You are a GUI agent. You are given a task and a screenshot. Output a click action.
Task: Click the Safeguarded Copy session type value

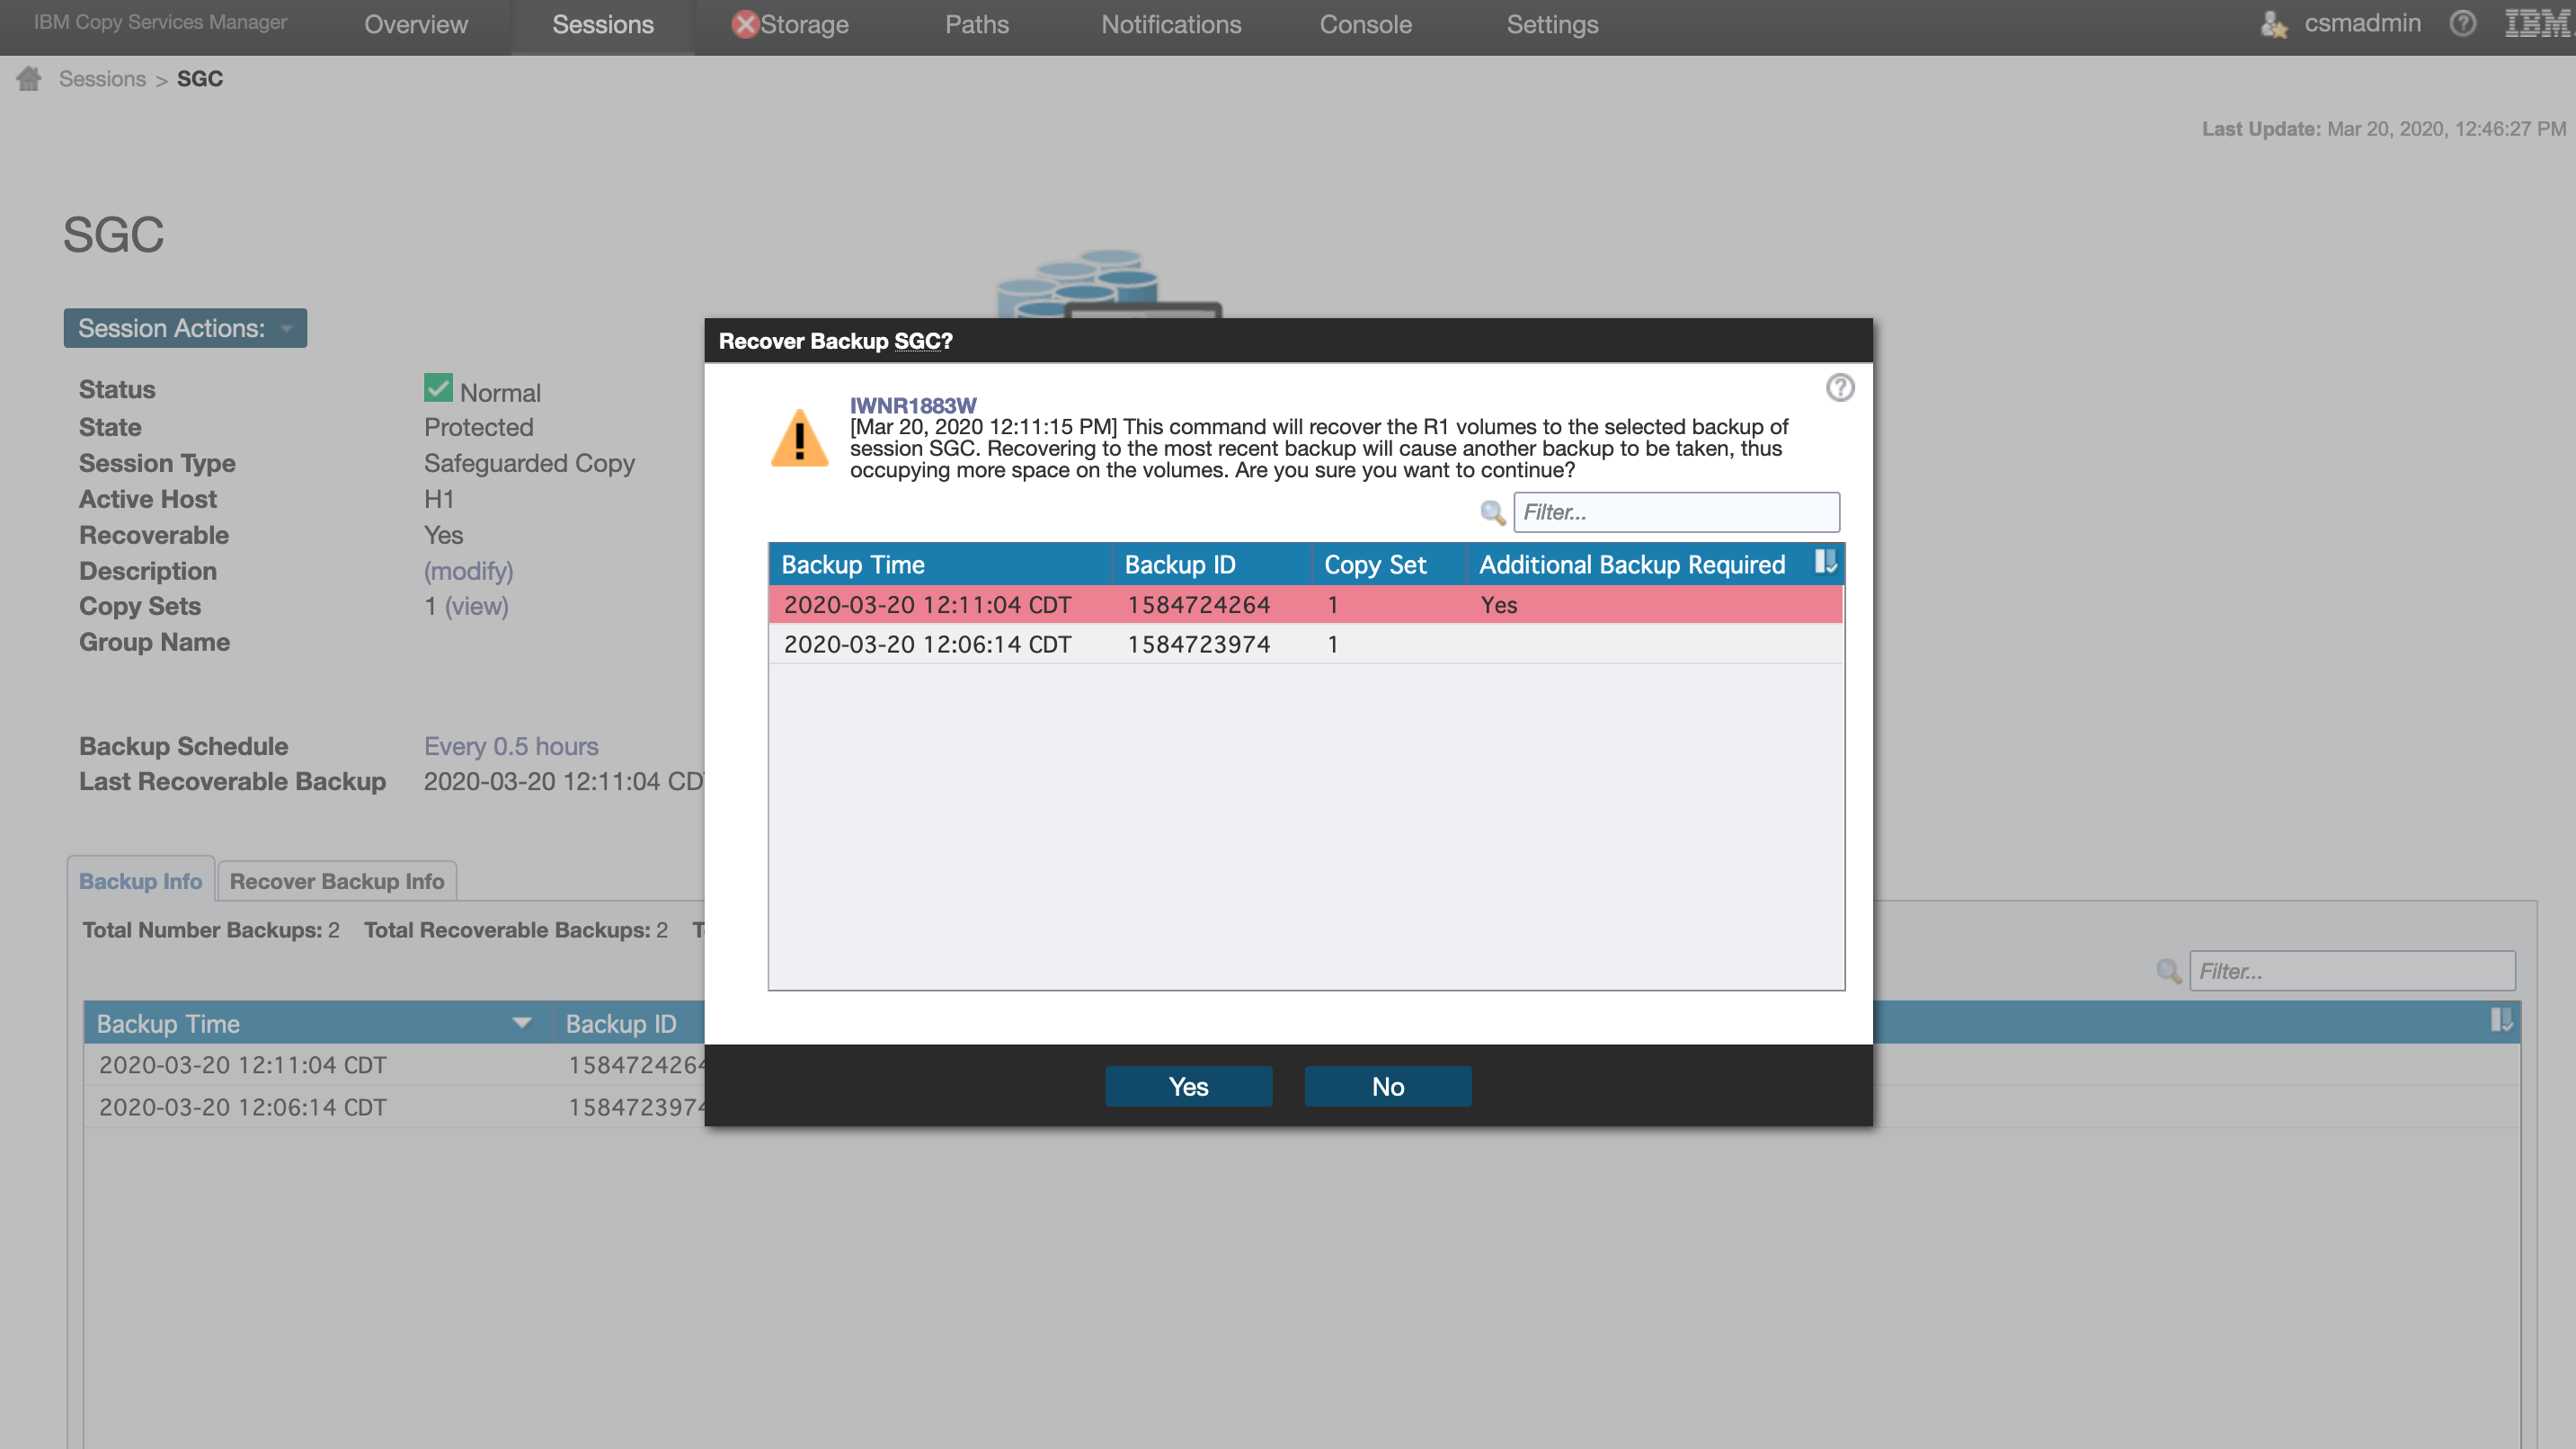point(529,463)
